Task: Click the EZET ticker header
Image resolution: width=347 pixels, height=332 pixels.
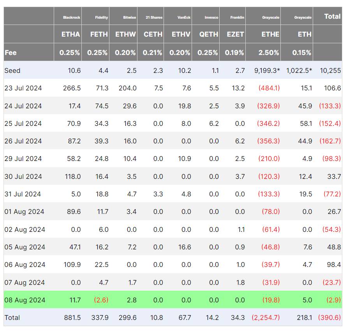Action: [235, 34]
